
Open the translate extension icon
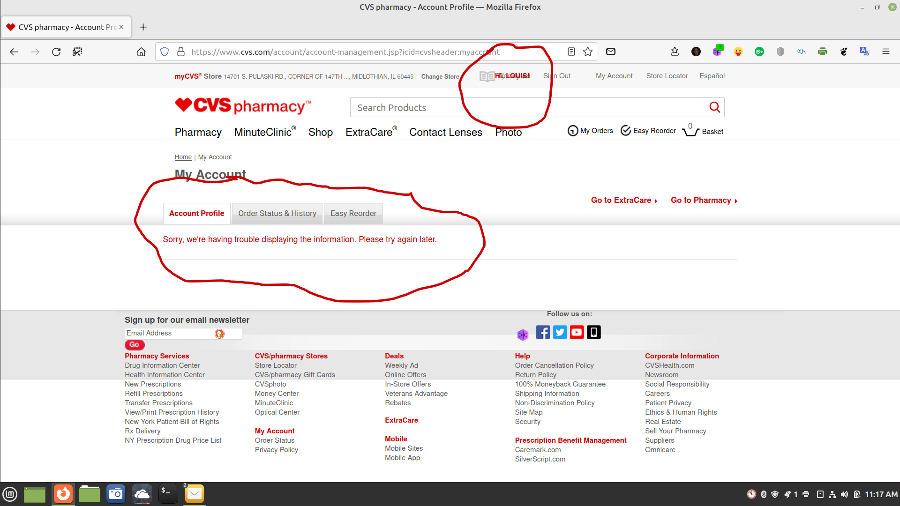[x=864, y=52]
